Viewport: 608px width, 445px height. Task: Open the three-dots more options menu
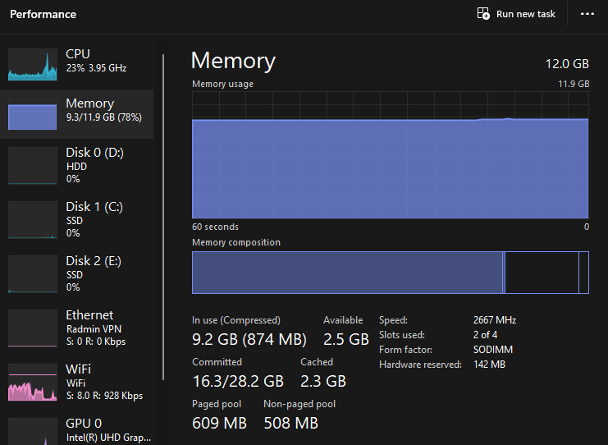coord(587,14)
